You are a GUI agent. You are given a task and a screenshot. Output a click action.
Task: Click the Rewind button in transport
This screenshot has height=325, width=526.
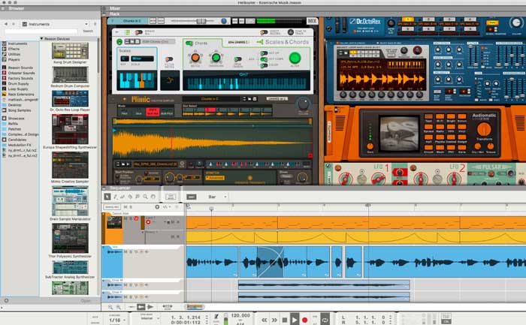click(x=265, y=320)
